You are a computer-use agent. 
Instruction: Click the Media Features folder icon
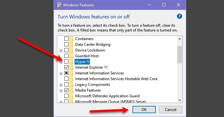(x=71, y=90)
